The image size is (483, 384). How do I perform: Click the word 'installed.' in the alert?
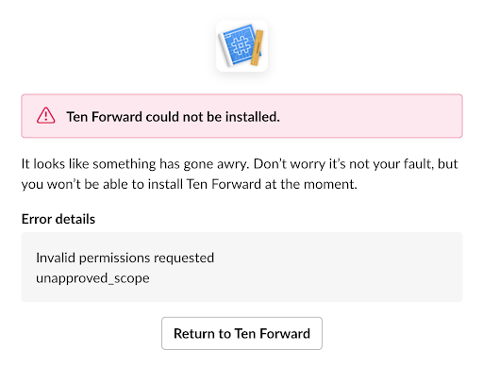[253, 117]
